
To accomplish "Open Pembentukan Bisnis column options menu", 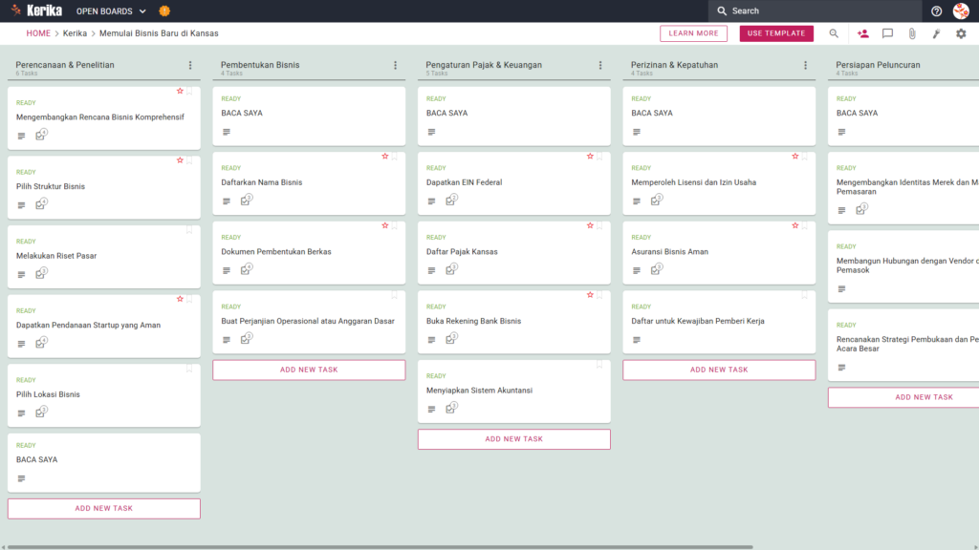I will tap(395, 65).
